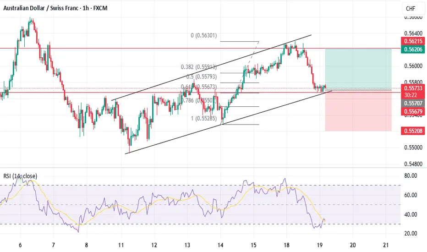Click date 12 on the time axis

(154, 245)
